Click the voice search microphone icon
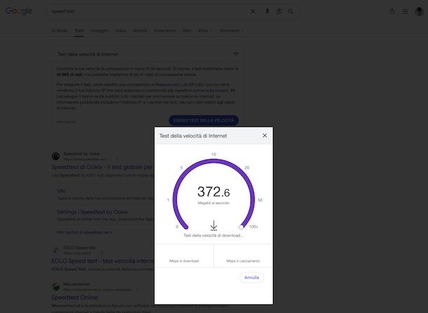Viewport: 428px width, 313px height. pyautogui.click(x=267, y=11)
